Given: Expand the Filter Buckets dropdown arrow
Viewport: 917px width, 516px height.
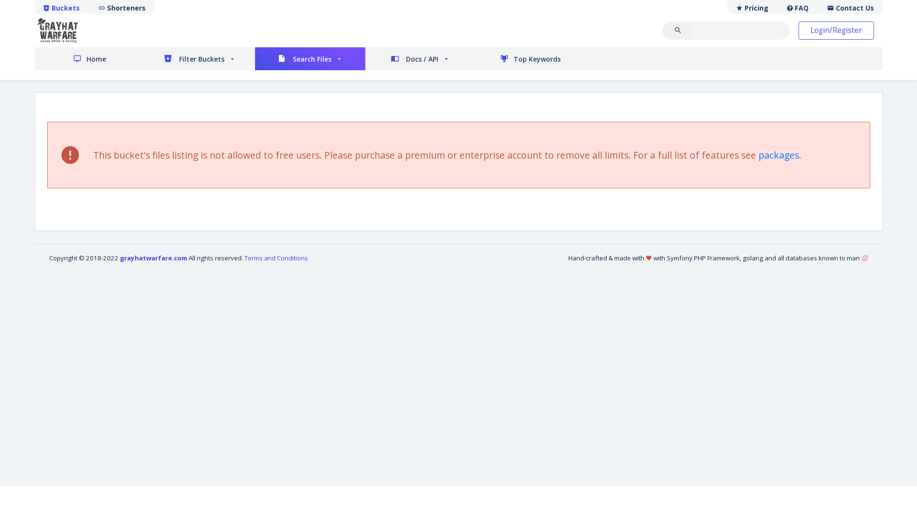Looking at the screenshot, I should [x=232, y=59].
